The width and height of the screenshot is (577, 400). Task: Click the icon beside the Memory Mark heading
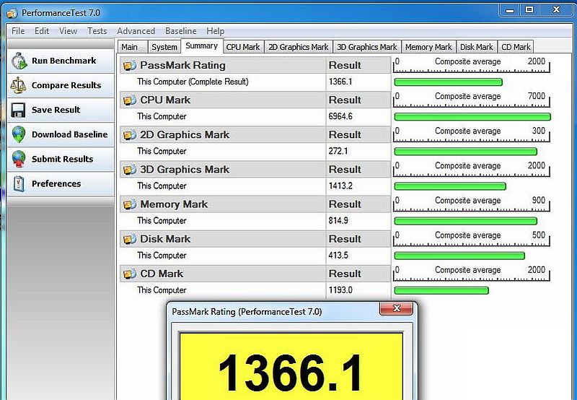point(130,204)
